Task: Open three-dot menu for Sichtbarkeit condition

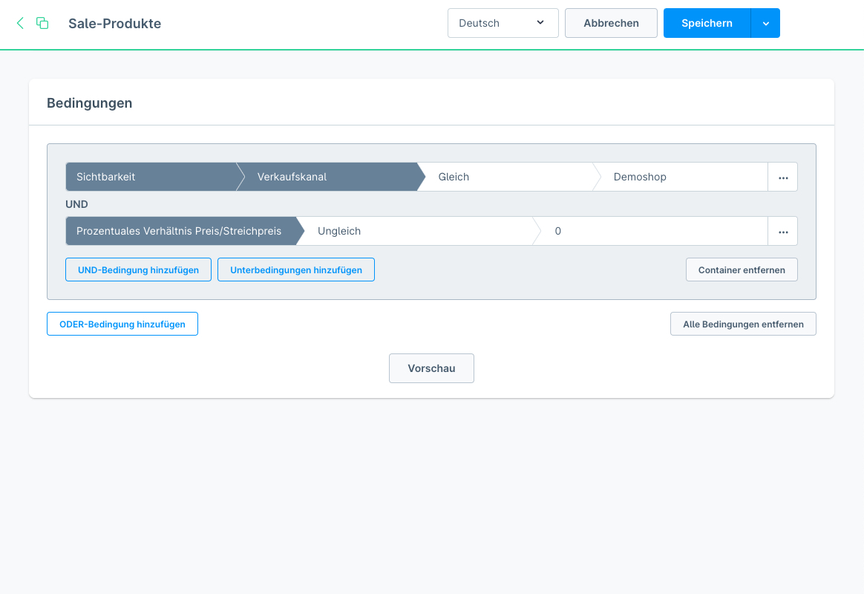Action: point(782,177)
